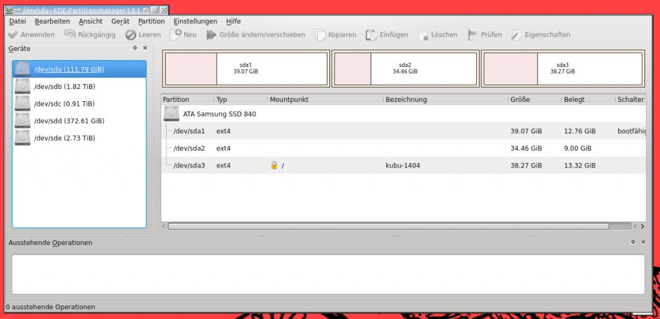Click the sda2 partition graphic block
This screenshot has width=660, height=319.
pos(404,68)
